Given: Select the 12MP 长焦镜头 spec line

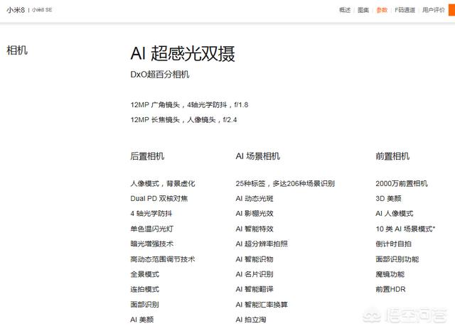Looking at the screenshot, I should point(183,120).
